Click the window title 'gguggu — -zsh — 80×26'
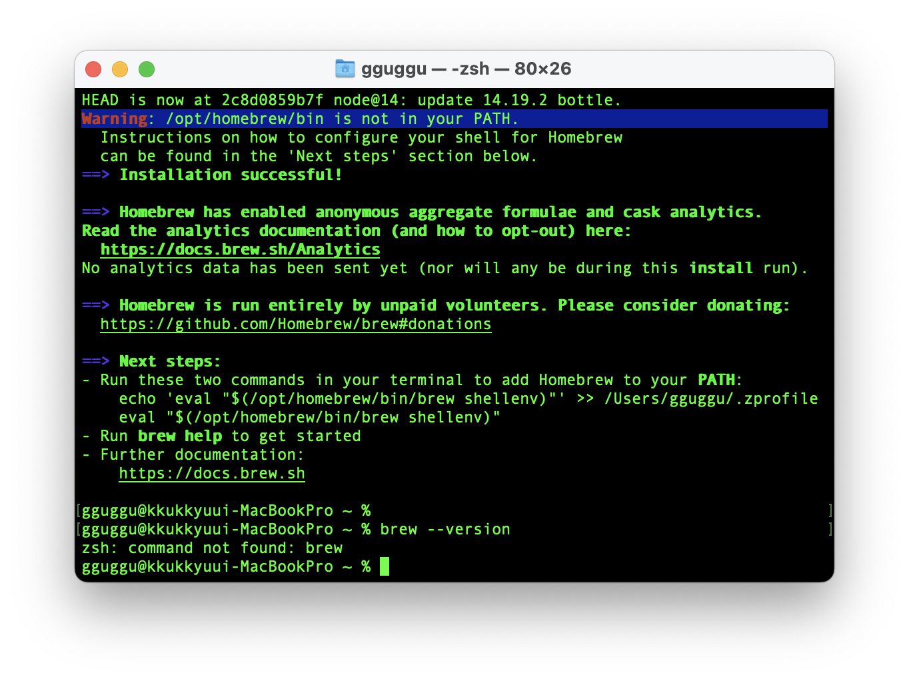The width and height of the screenshot is (909, 681). coord(466,69)
